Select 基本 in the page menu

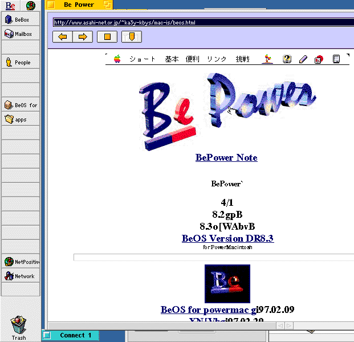pos(172,59)
